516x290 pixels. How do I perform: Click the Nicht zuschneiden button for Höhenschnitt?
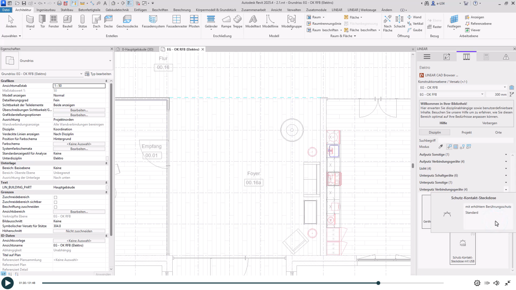pyautogui.click(x=79, y=231)
